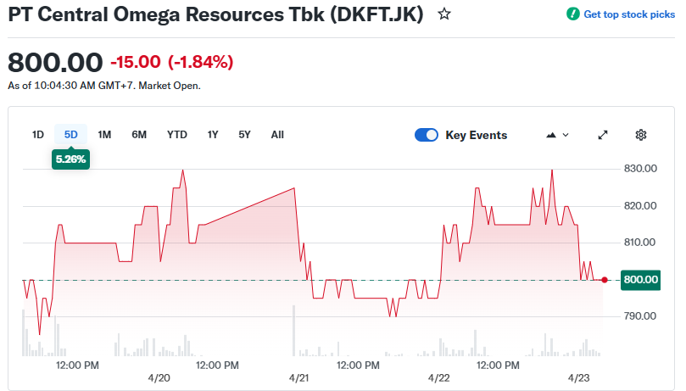Select the 1D time range
Viewport: 686px width, 391px height.
tap(38, 135)
